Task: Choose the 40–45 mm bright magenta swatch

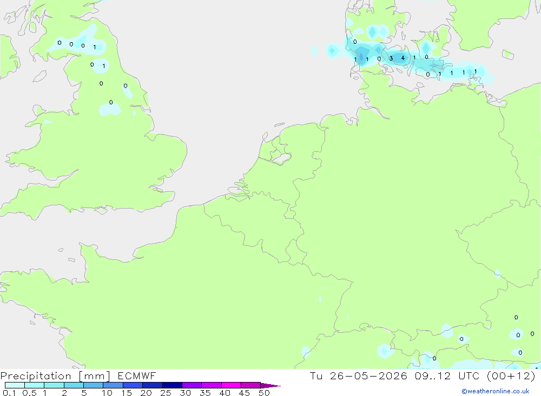Action: [x=231, y=385]
